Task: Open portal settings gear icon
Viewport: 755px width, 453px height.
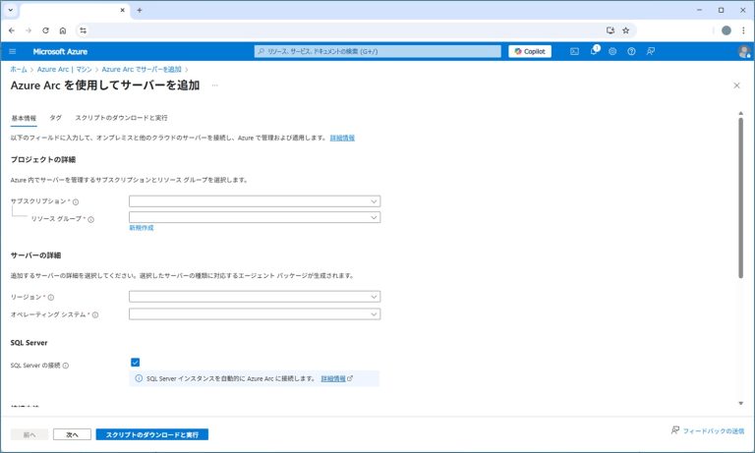Action: click(x=612, y=51)
